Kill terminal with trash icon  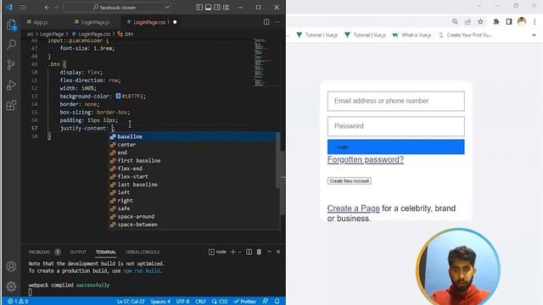[259, 252]
